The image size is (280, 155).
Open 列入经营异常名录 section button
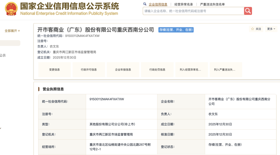click(x=192, y=70)
